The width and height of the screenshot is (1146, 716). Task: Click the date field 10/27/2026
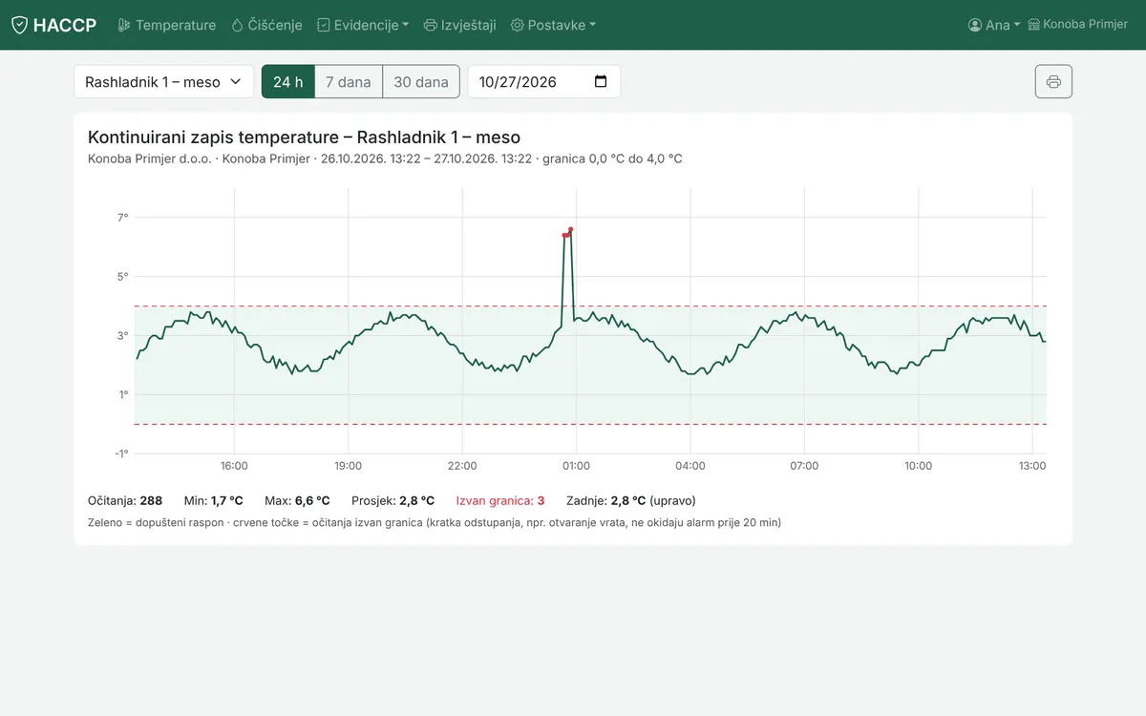tap(544, 81)
